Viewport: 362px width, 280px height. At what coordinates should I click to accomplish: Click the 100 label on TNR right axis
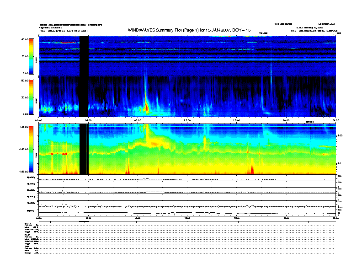(x=340, y=135)
